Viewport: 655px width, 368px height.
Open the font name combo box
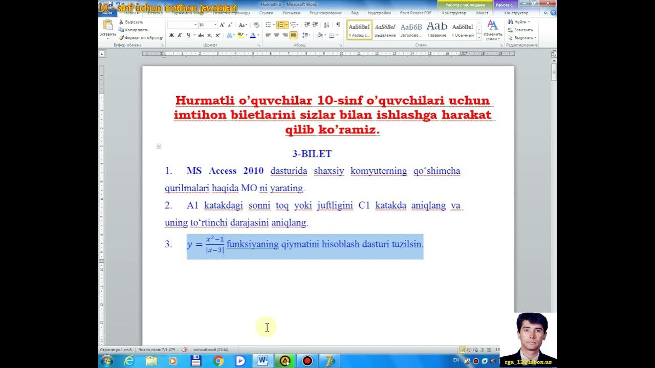coord(182,25)
